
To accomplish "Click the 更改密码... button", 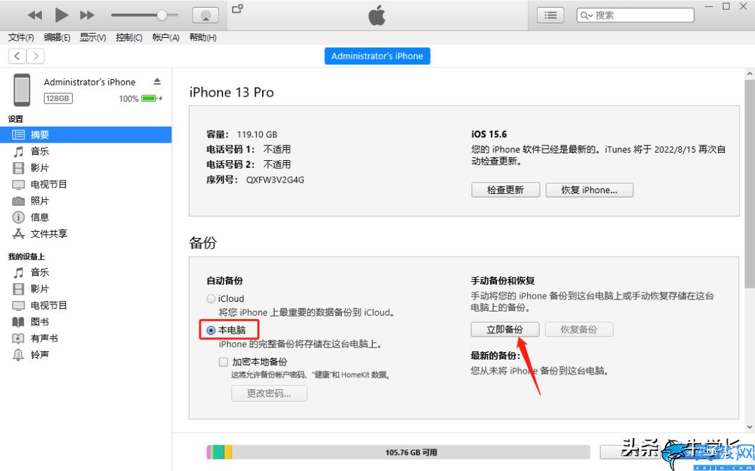I will click(269, 393).
